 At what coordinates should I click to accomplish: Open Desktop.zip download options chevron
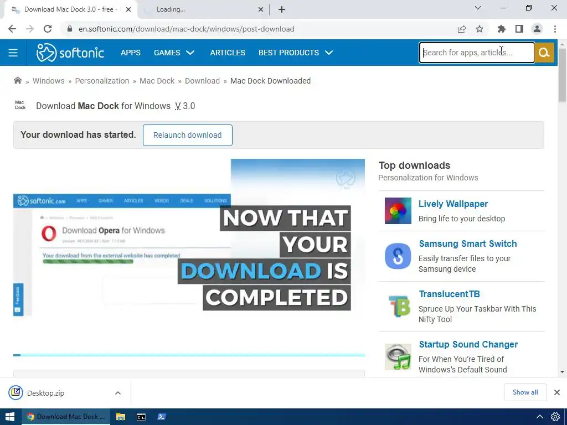[x=118, y=393]
